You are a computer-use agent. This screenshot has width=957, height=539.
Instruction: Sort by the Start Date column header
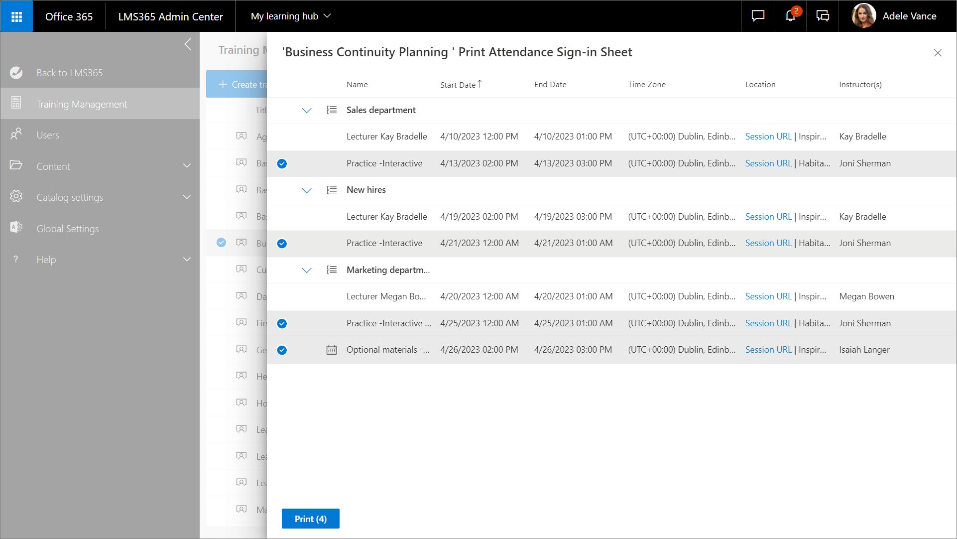point(458,85)
